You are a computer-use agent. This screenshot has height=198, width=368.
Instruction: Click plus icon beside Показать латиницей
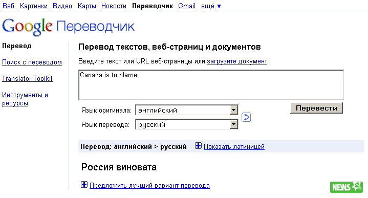tap(198, 146)
